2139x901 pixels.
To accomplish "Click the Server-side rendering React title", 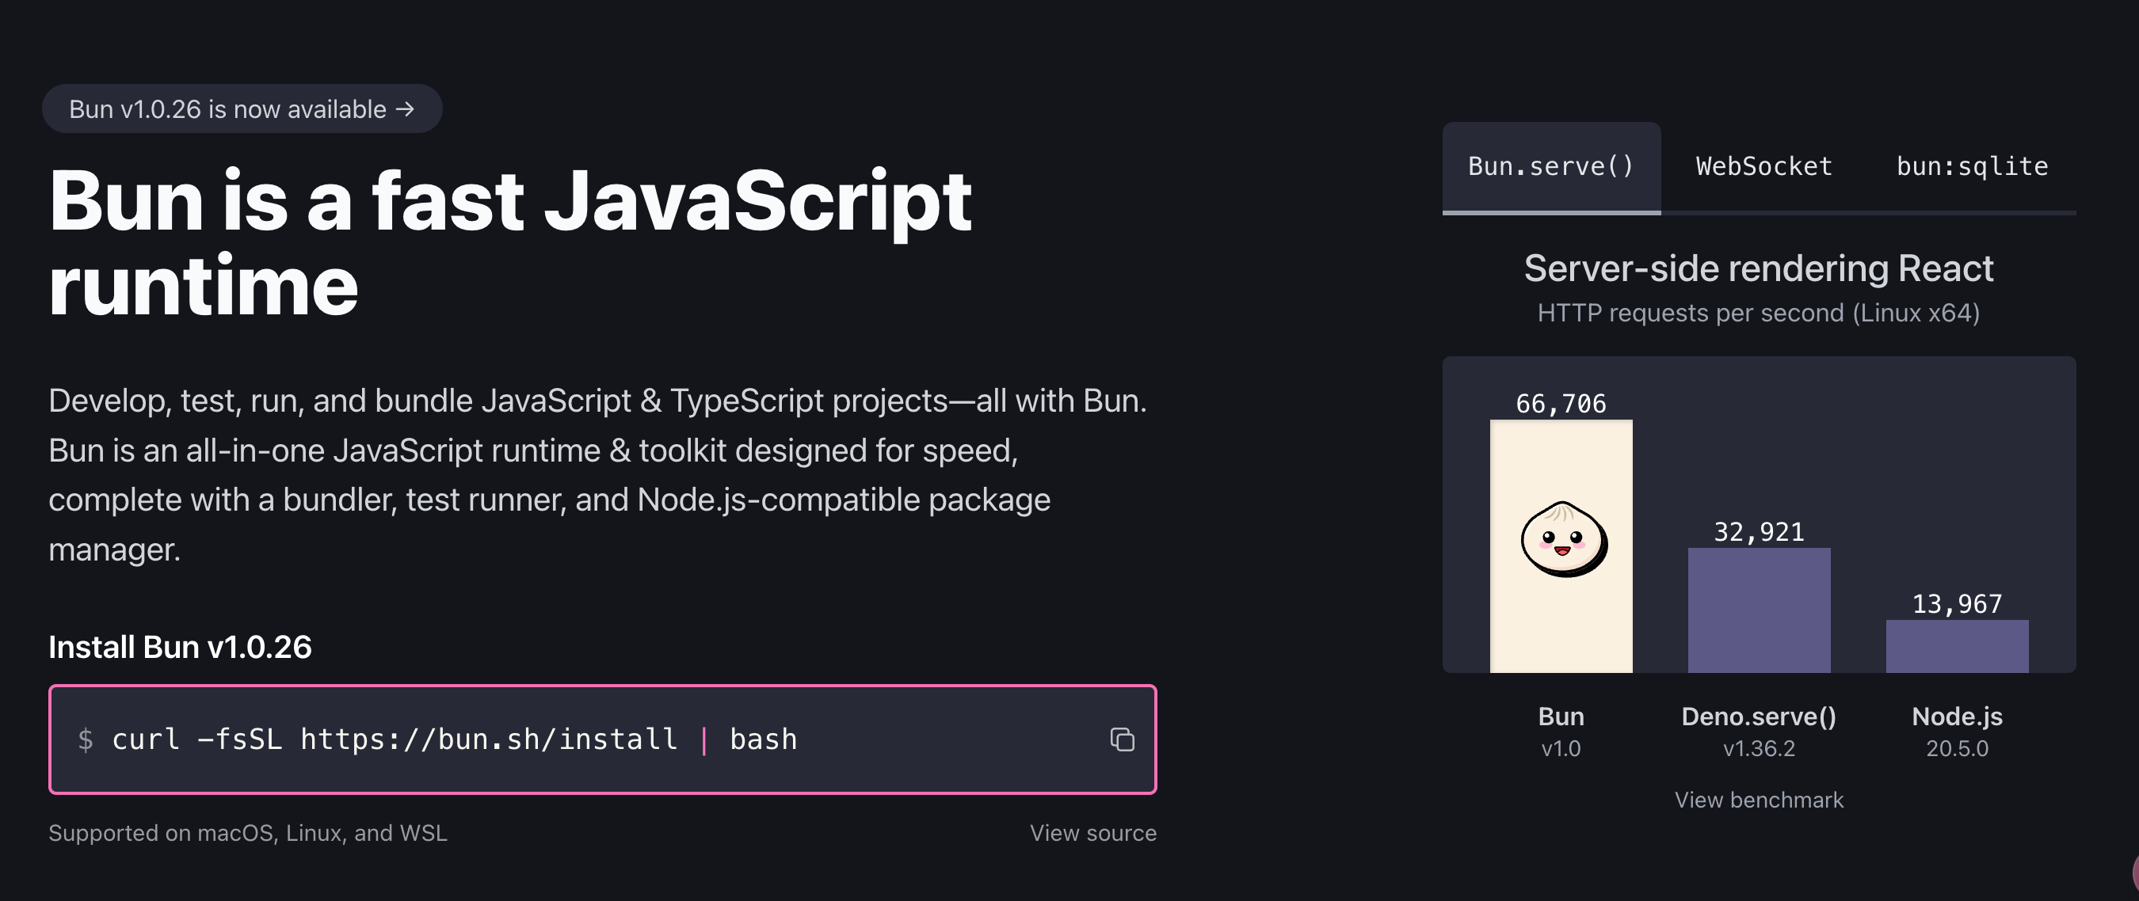I will 1758,269.
